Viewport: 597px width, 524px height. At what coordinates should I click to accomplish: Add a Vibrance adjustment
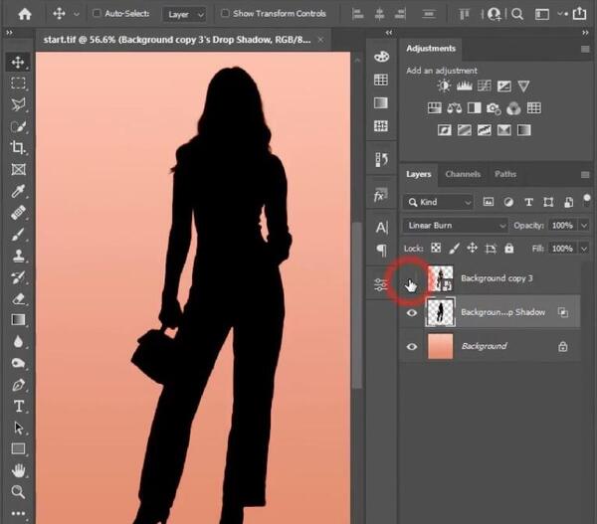[524, 86]
